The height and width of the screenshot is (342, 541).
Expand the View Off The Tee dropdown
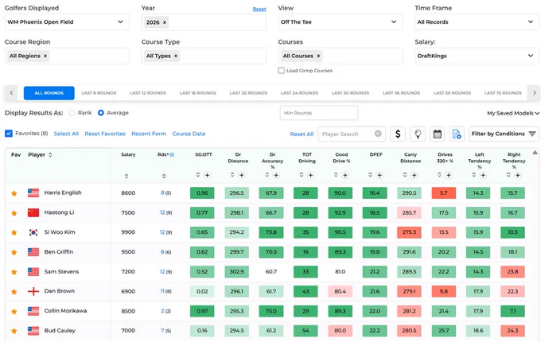coord(340,22)
